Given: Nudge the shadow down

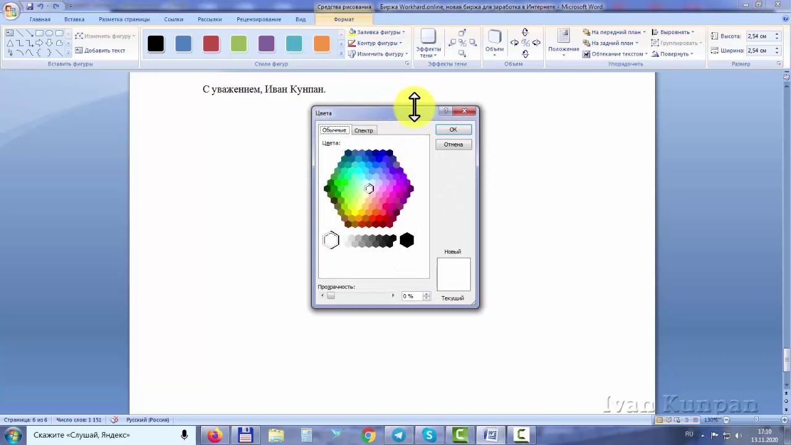Looking at the screenshot, I should point(463,53).
